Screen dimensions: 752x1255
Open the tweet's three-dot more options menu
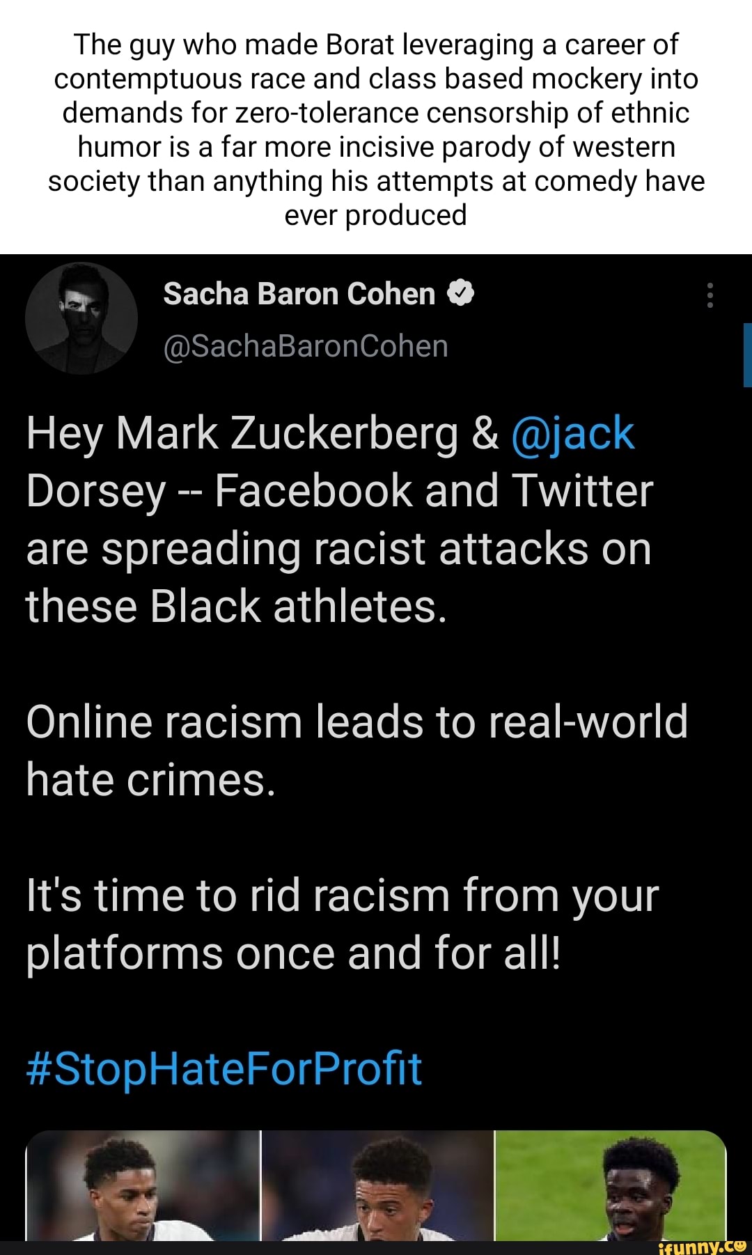click(710, 295)
